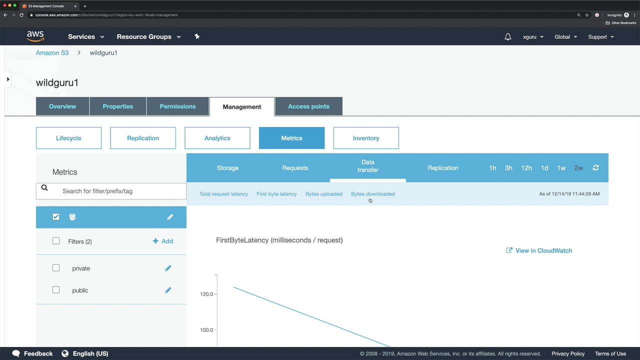Uncheck the whole-bucket checkbox
Screen dimensions: 640x360
pyautogui.click(x=56, y=216)
